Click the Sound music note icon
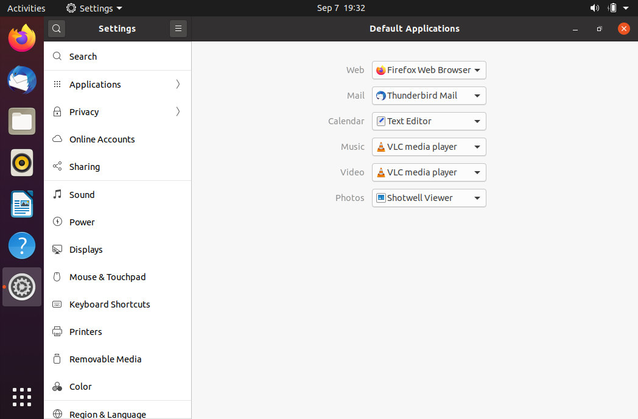The width and height of the screenshot is (638, 419). 57,194
